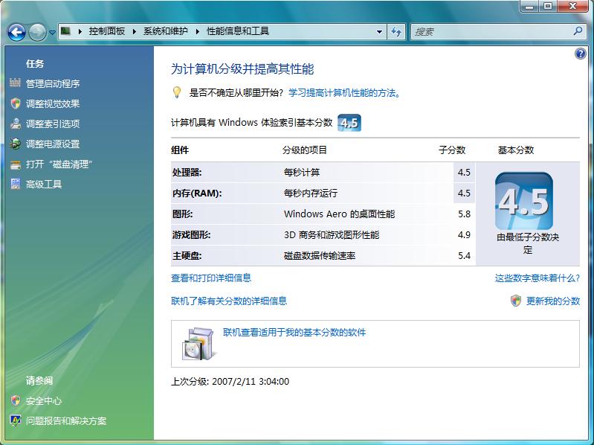Open 联机了解有关分数的详细信息 link
594x445 pixels.
229,301
